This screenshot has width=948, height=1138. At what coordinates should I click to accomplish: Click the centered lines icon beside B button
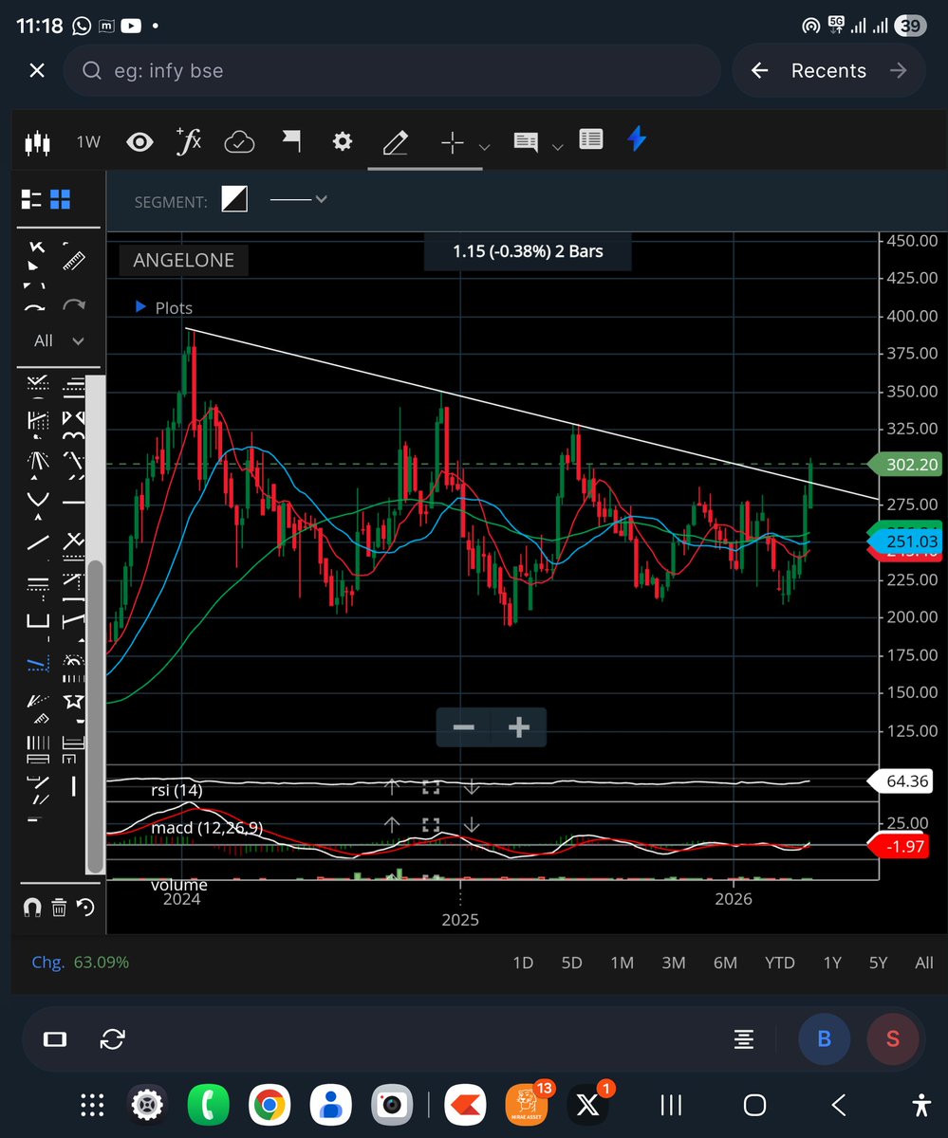[x=744, y=1039]
